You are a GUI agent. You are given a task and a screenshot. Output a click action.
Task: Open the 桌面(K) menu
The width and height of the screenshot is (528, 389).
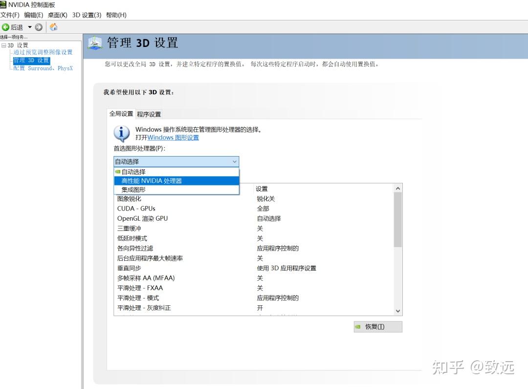click(58, 15)
